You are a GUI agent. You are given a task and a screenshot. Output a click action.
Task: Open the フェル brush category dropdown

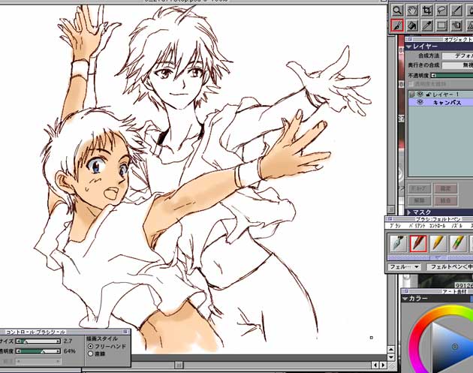[404, 267]
